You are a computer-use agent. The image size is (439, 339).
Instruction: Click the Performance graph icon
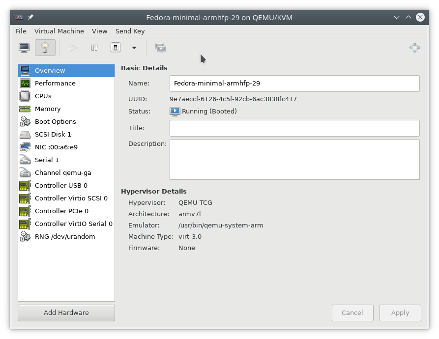(25, 84)
